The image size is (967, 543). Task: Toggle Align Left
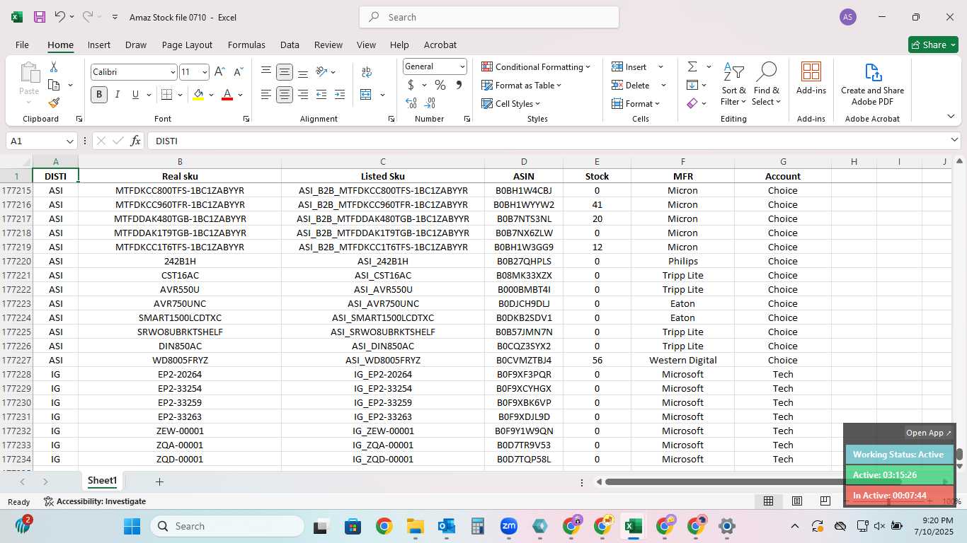[x=266, y=95]
